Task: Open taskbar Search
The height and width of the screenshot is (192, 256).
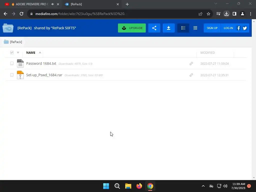Action: coord(117,186)
